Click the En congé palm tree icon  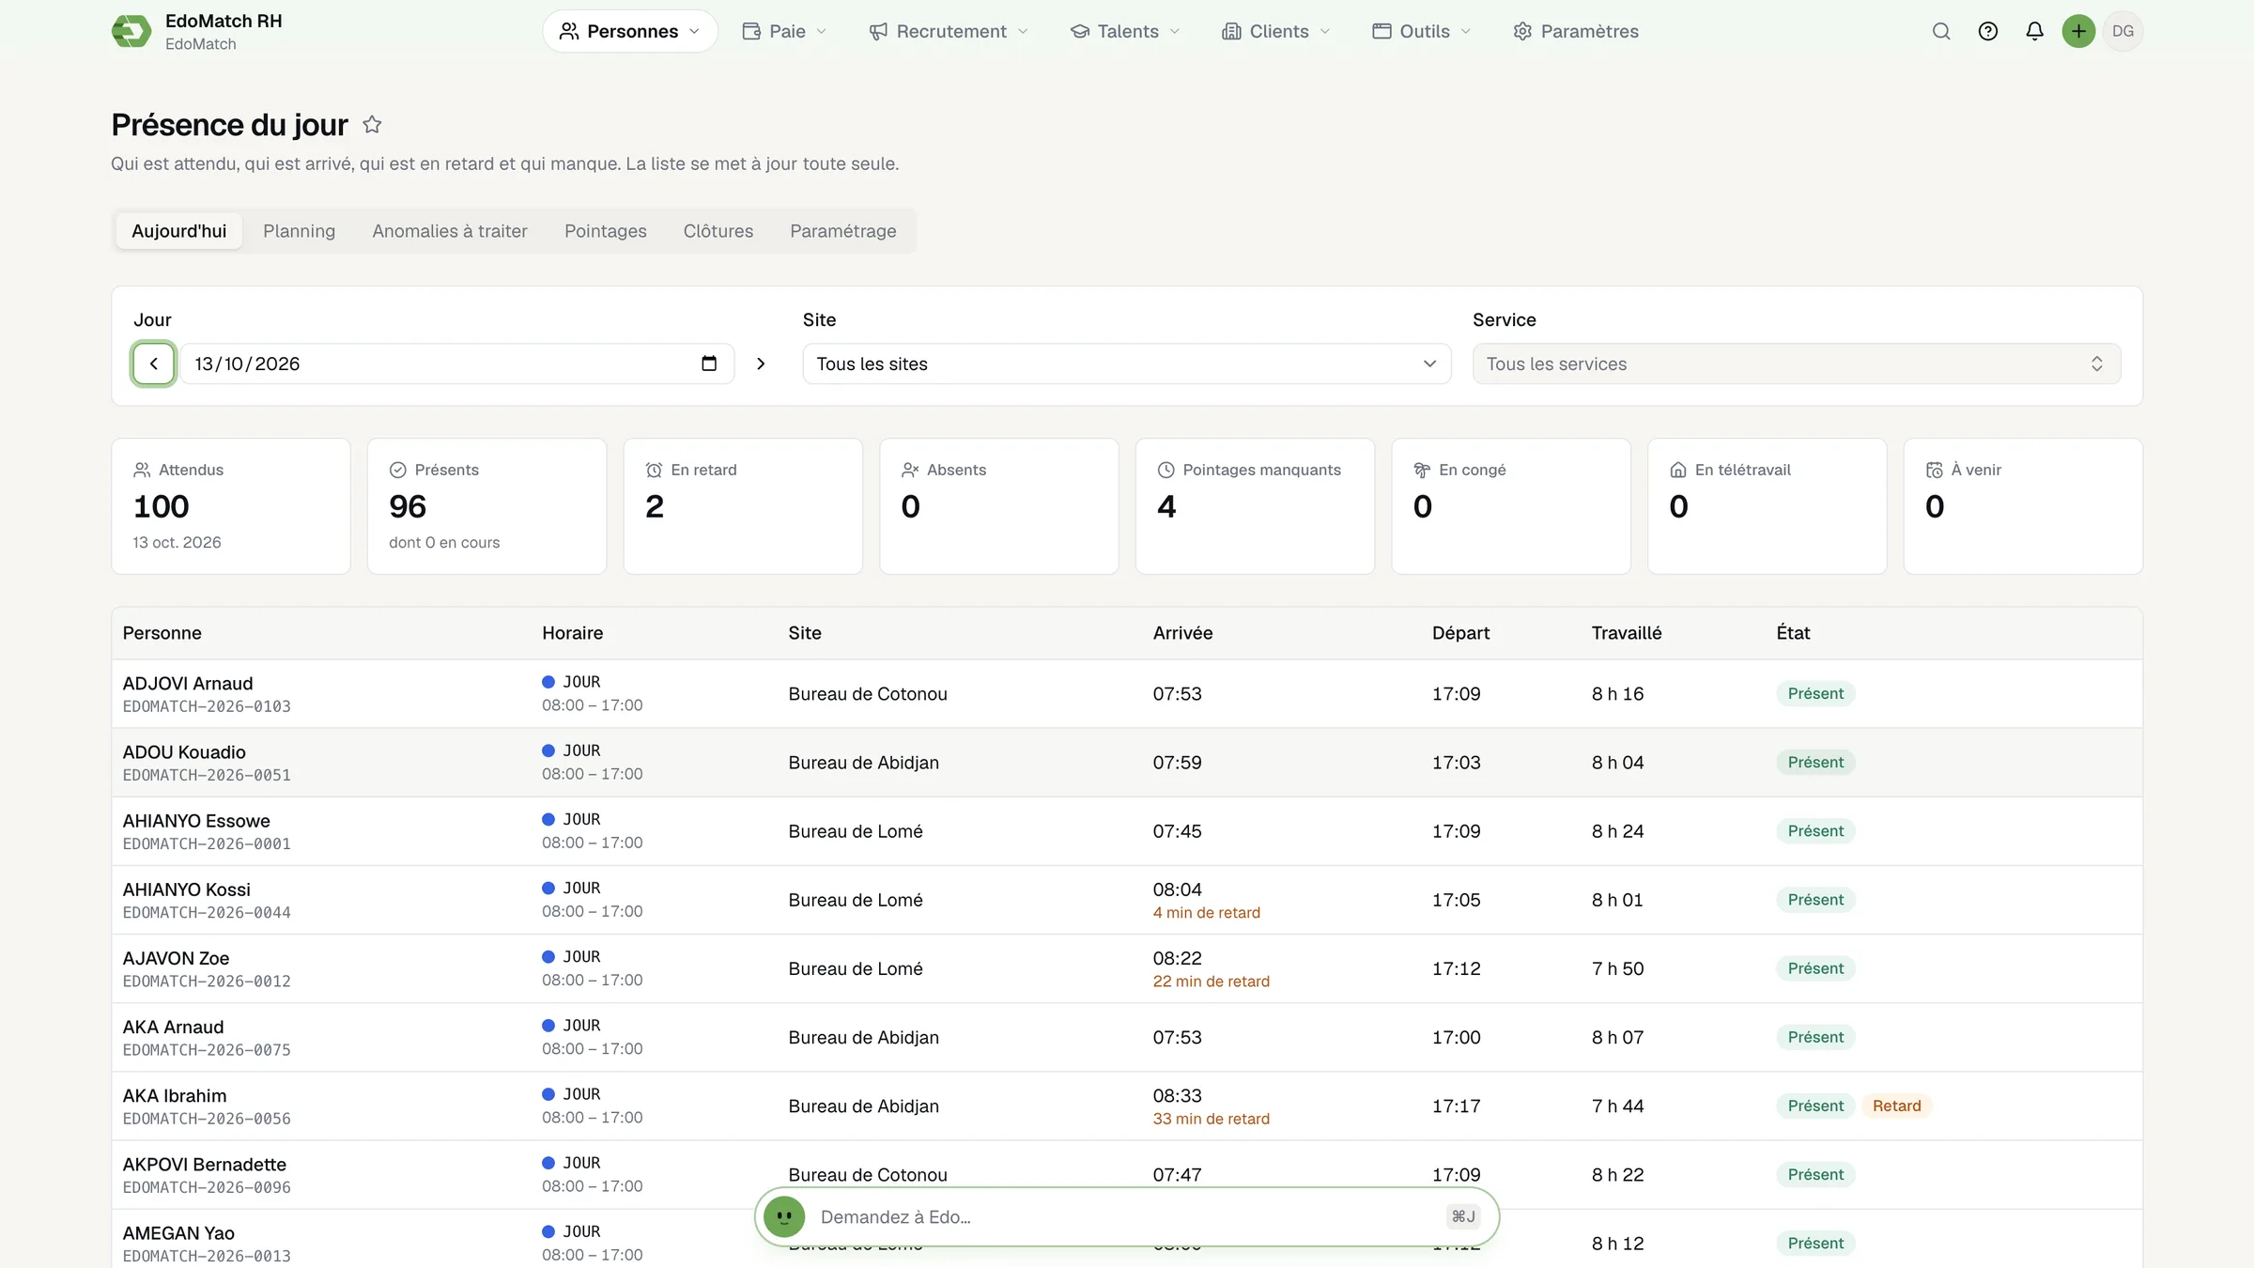point(1422,470)
